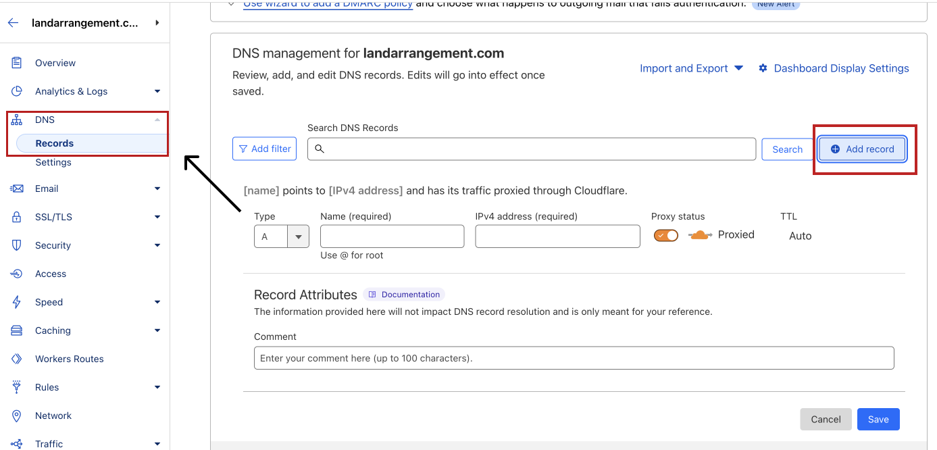The height and width of the screenshot is (450, 937).
Task: Click the Security shield icon
Action: pyautogui.click(x=17, y=245)
